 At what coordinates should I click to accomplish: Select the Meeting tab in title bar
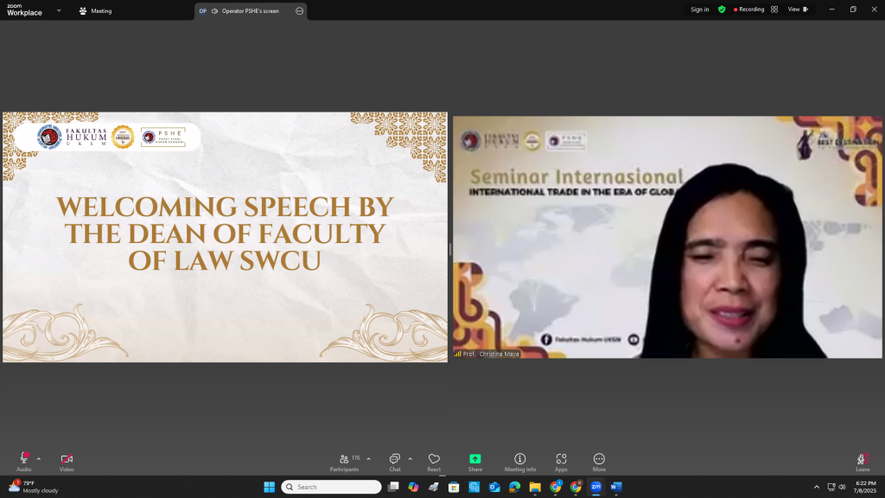(95, 11)
